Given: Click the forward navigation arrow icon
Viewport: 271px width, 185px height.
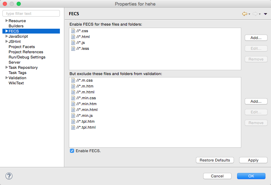Looking at the screenshot, I should [255, 14].
